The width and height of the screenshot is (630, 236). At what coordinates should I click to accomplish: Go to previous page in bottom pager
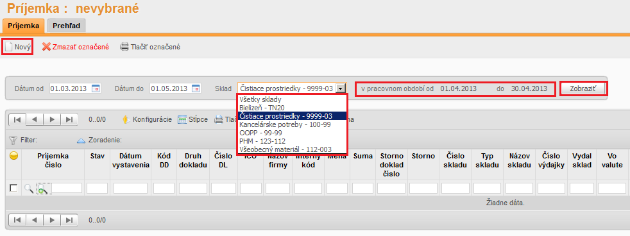click(x=35, y=220)
